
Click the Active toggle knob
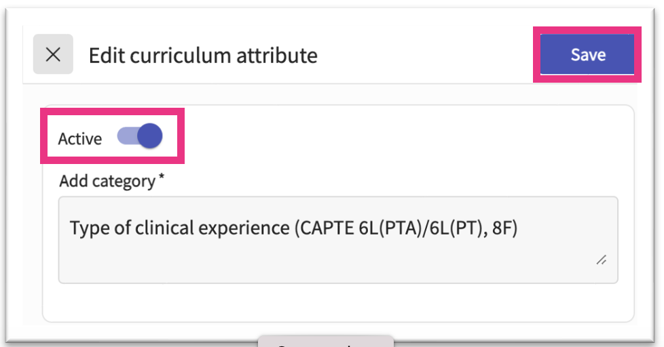150,137
